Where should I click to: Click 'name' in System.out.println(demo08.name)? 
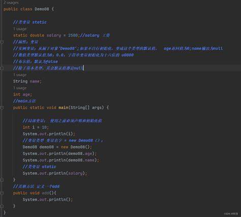pyautogui.click(x=89, y=160)
